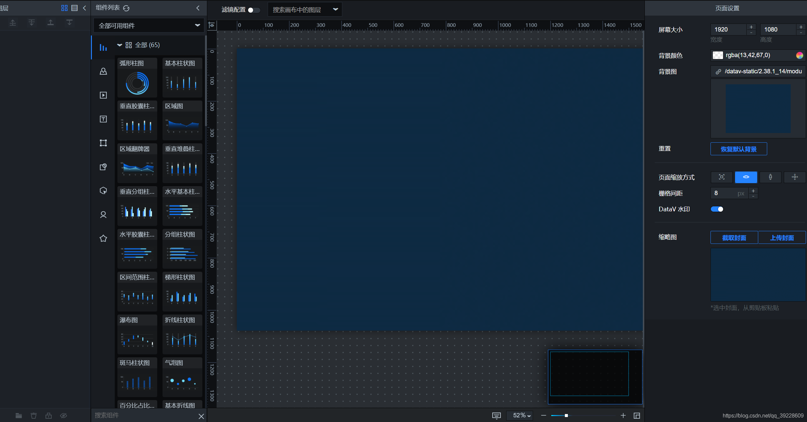
Task: Open the favorites star category icon
Action: pos(103,239)
